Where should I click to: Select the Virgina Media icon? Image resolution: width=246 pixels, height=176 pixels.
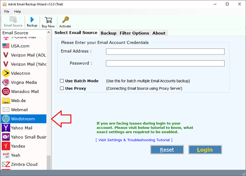click(x=6, y=82)
